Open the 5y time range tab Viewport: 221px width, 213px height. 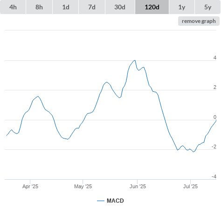(207, 7)
